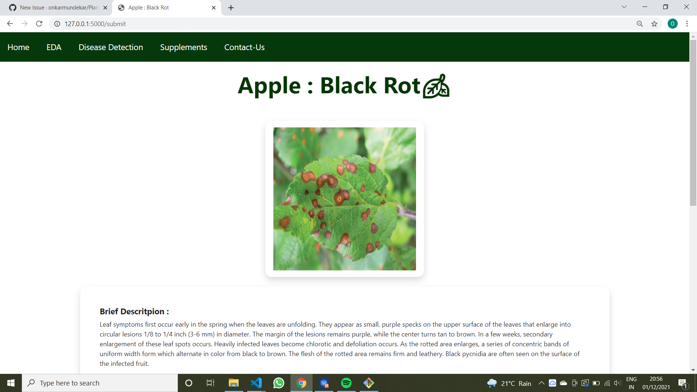
Task: Open WhatsApp from the taskbar
Action: [x=279, y=383]
